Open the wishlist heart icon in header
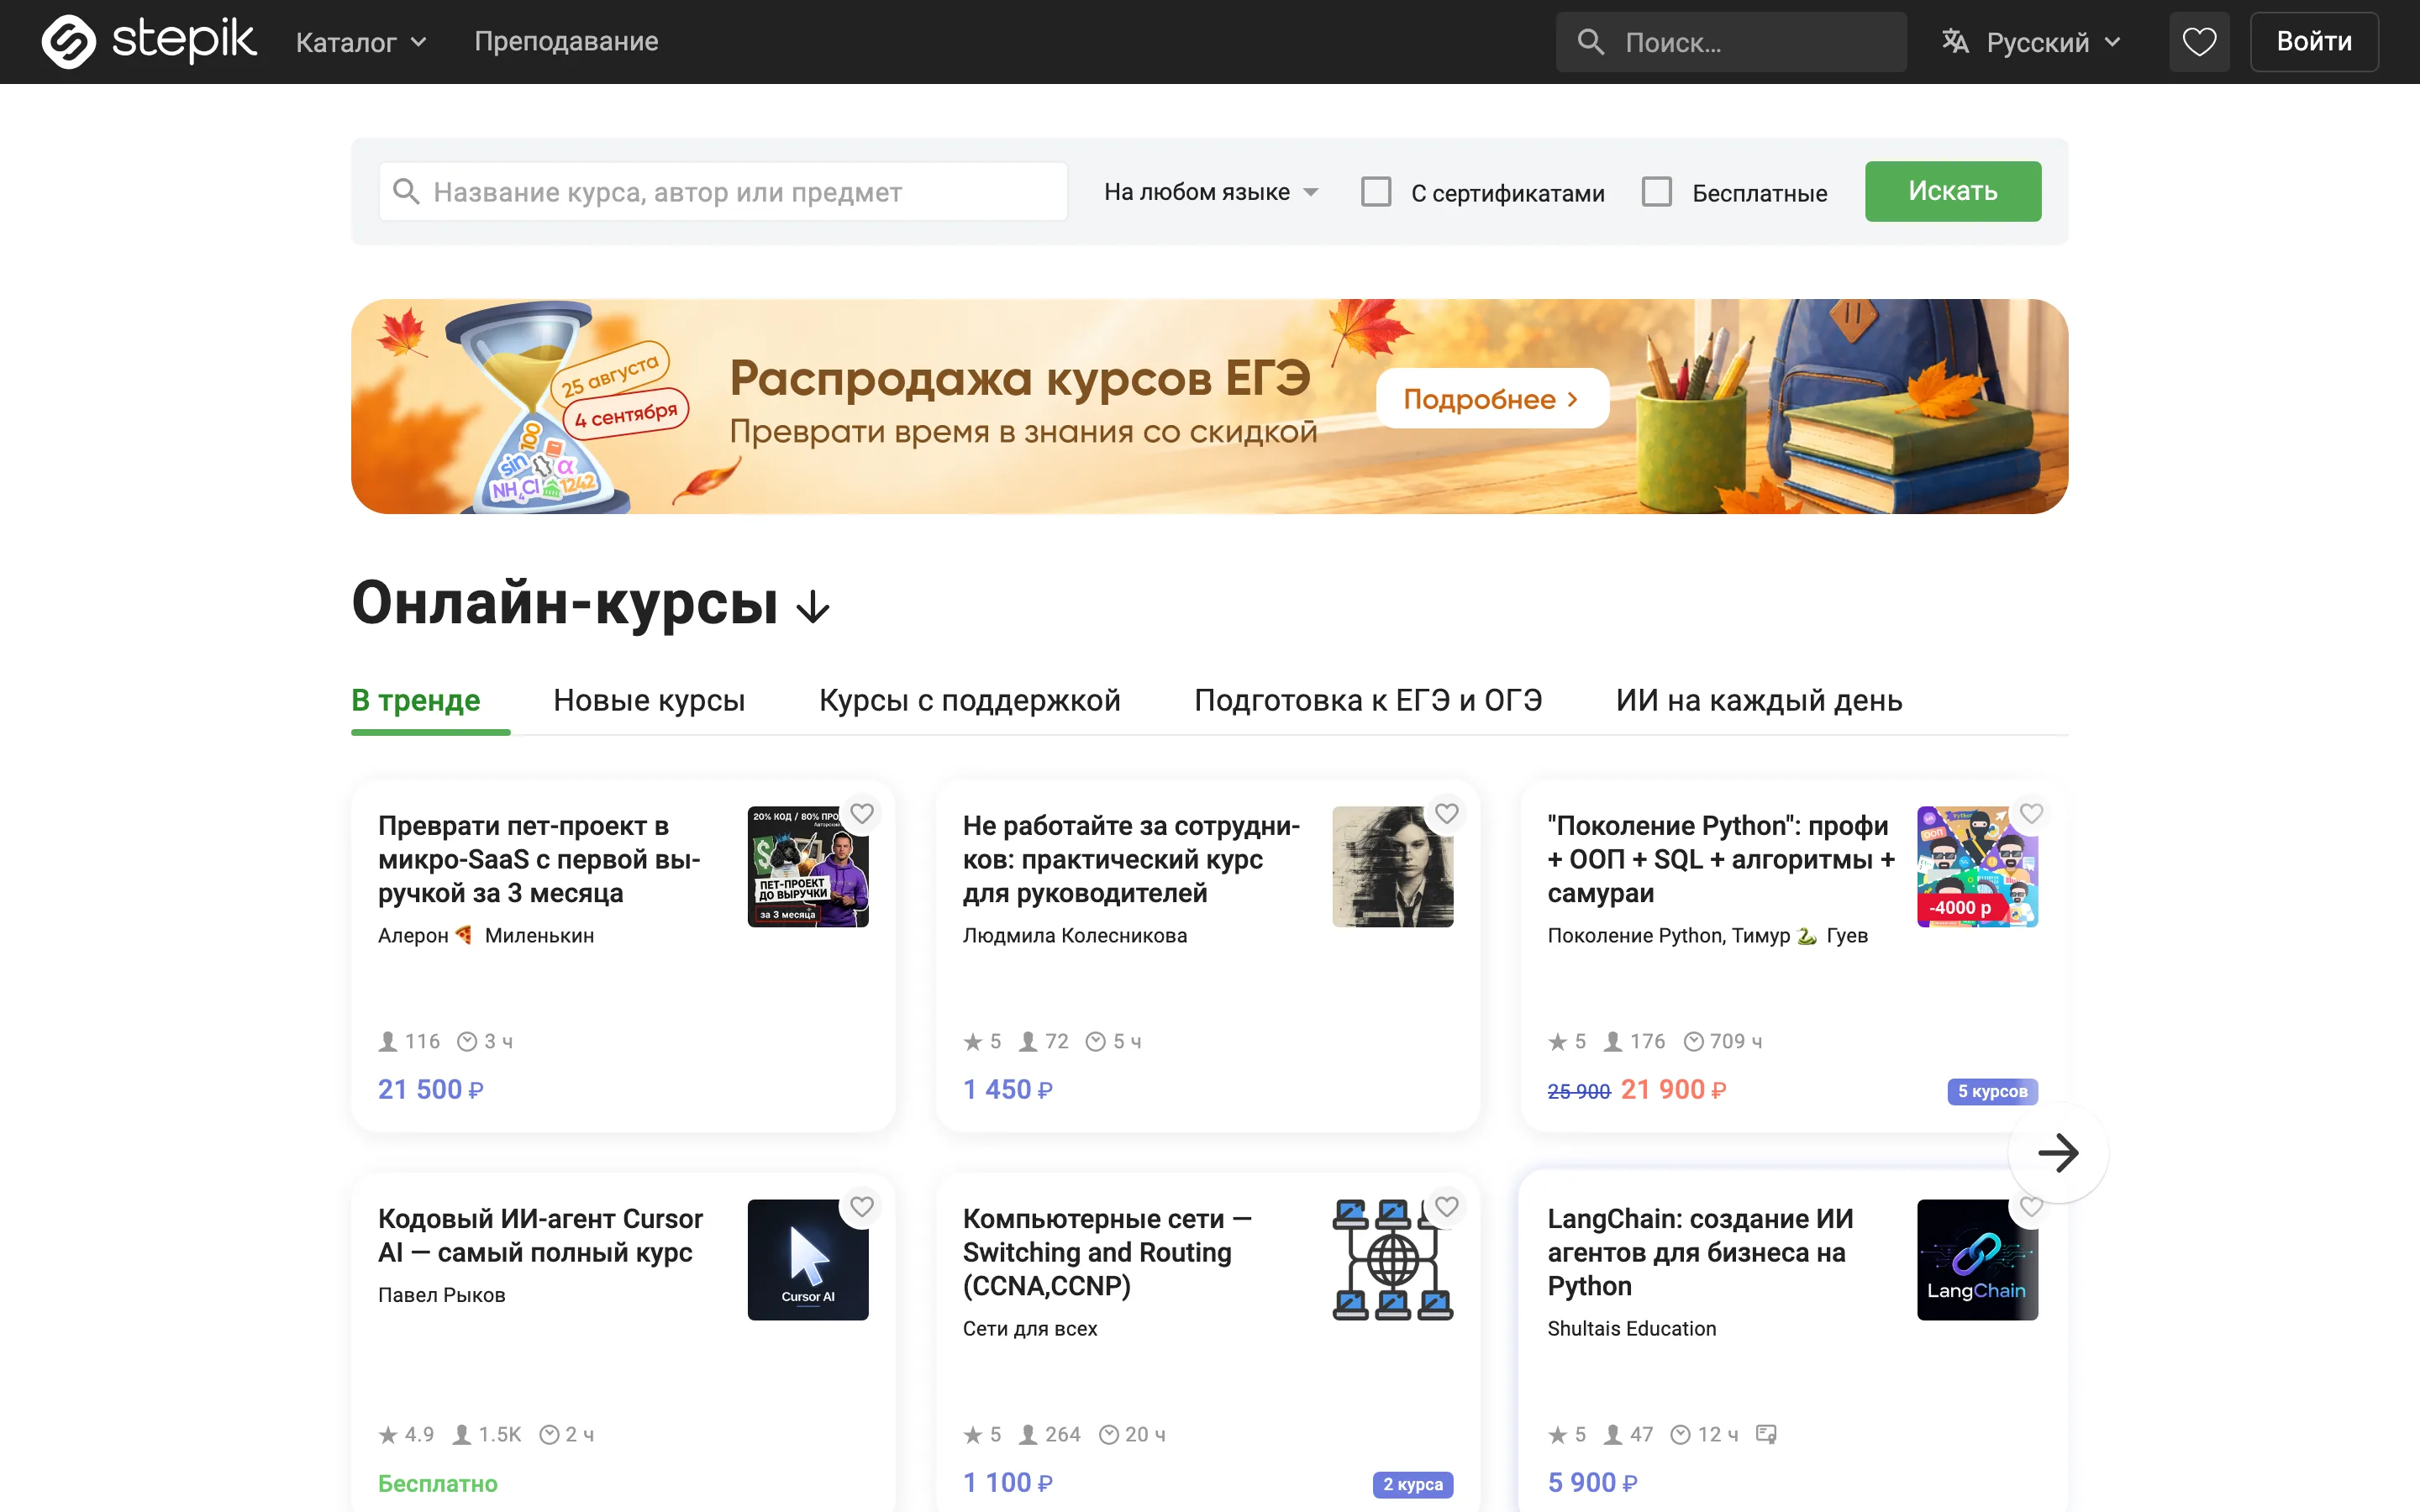 click(2199, 42)
